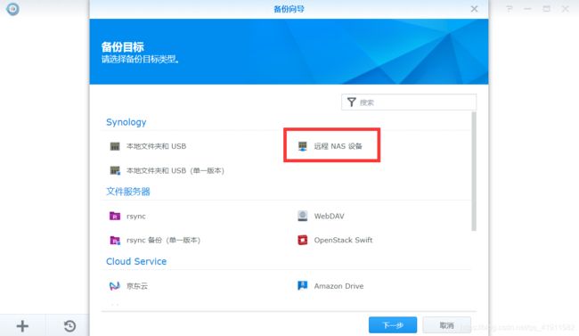
Task: Click the OpenStack Swift icon
Action: pyautogui.click(x=303, y=241)
